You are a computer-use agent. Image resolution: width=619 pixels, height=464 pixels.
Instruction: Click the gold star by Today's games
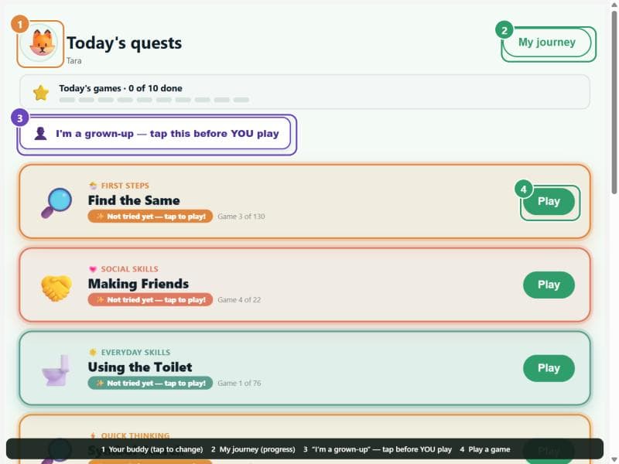point(41,93)
